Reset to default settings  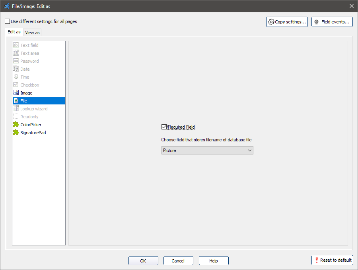point(332,260)
